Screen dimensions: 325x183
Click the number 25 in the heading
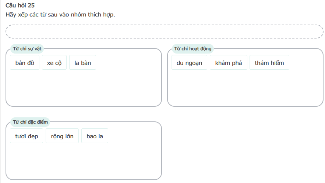(31, 6)
